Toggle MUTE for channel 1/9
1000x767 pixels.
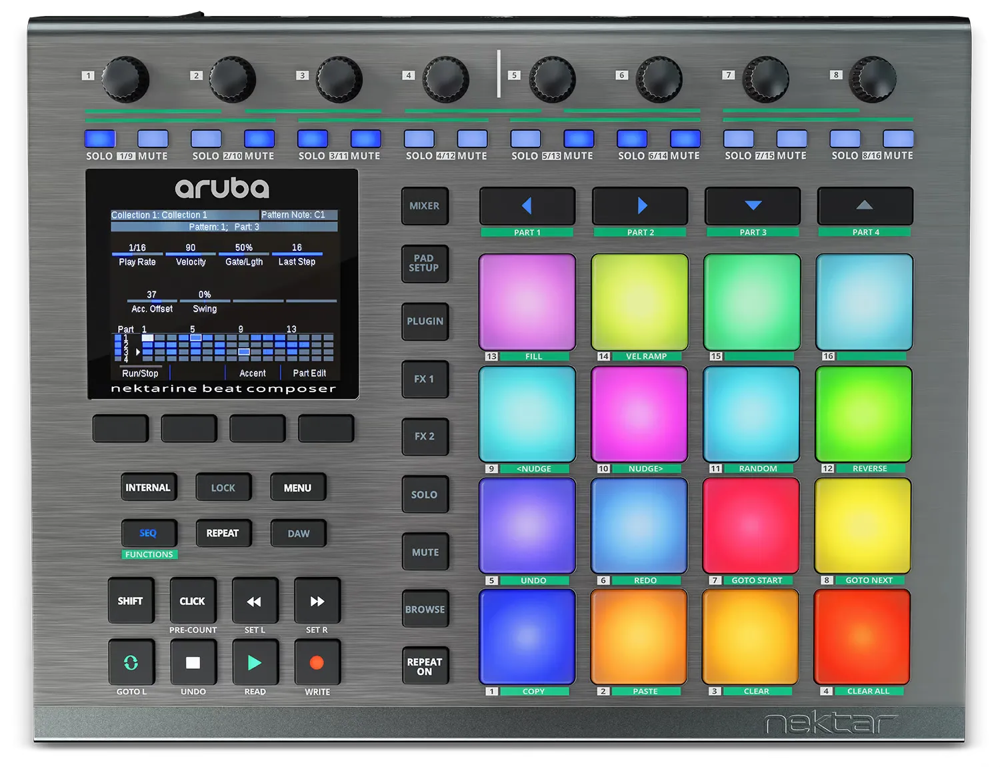[153, 139]
